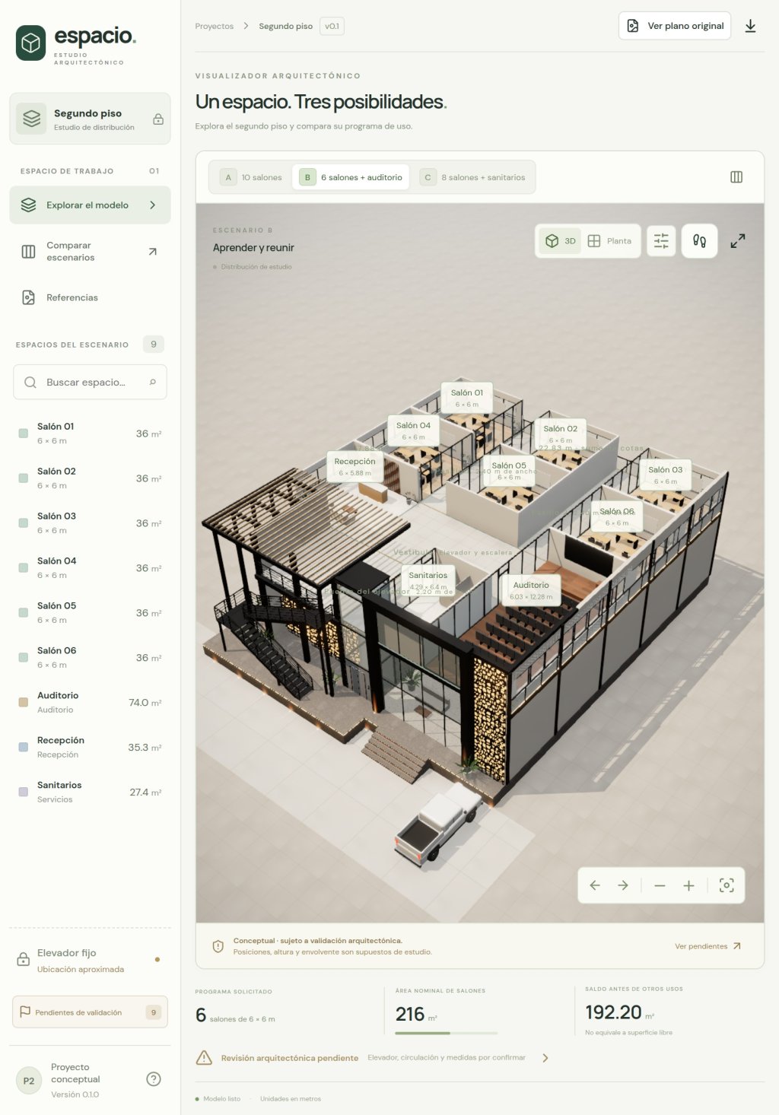Open Comparar escenarios
The height and width of the screenshot is (1115, 779).
pos(90,252)
